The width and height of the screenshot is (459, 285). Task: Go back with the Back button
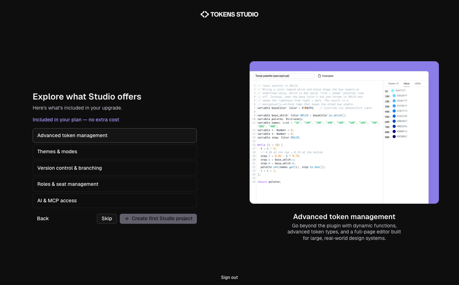pyautogui.click(x=43, y=218)
